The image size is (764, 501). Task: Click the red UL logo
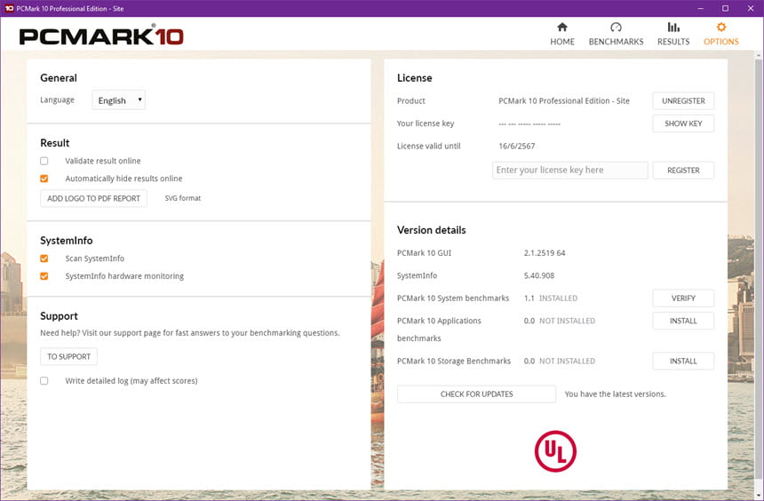[555, 451]
